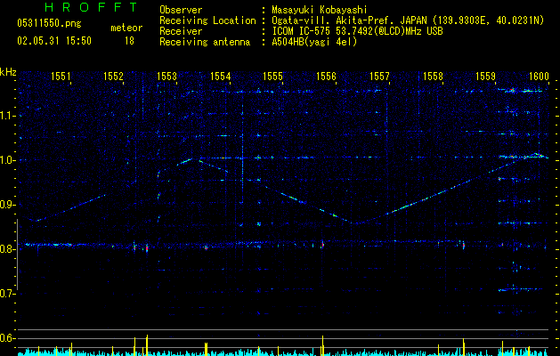560x356 pixels.
Task: Select the file name 05311550.png
Action: click(49, 24)
